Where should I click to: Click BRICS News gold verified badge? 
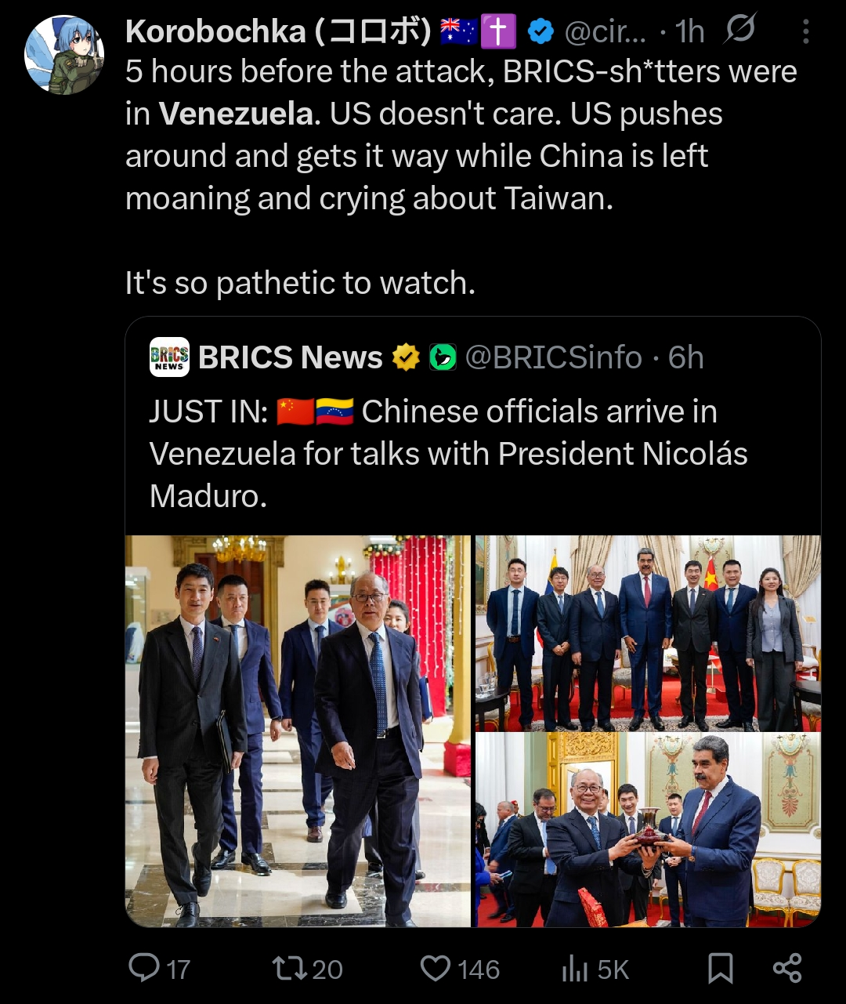(x=406, y=358)
